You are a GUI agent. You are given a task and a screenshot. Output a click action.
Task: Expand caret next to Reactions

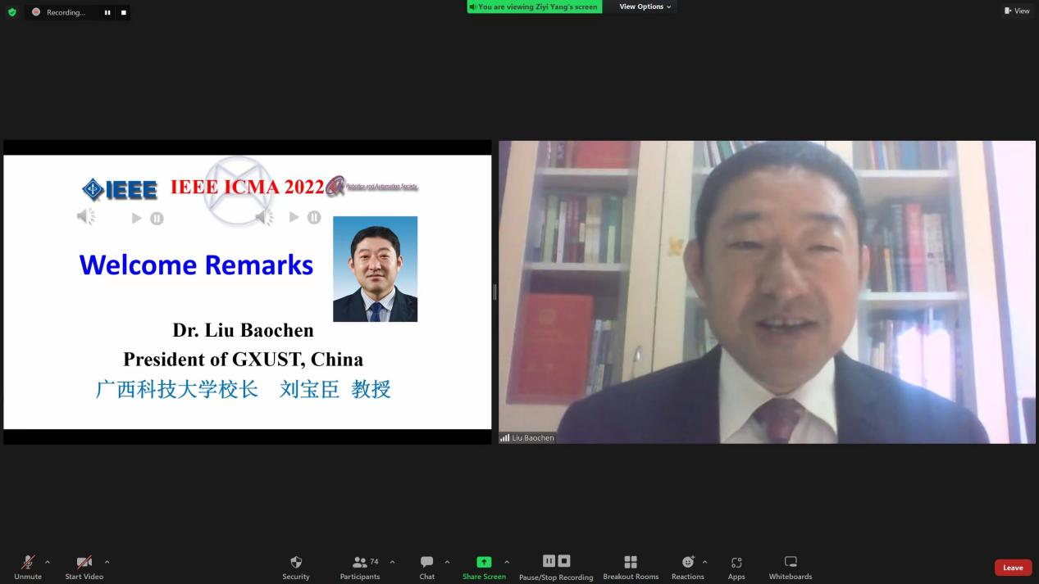pos(705,562)
